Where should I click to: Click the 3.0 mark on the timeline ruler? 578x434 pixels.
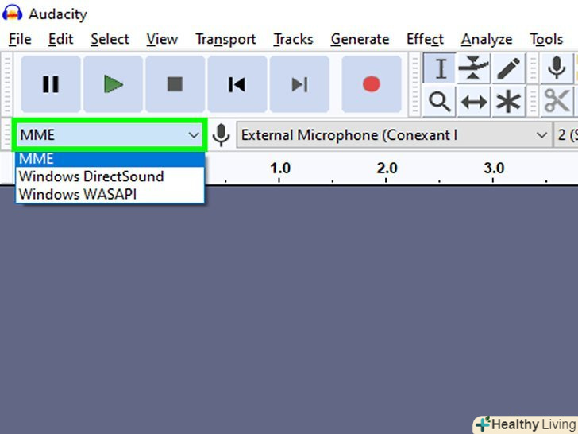coord(494,169)
